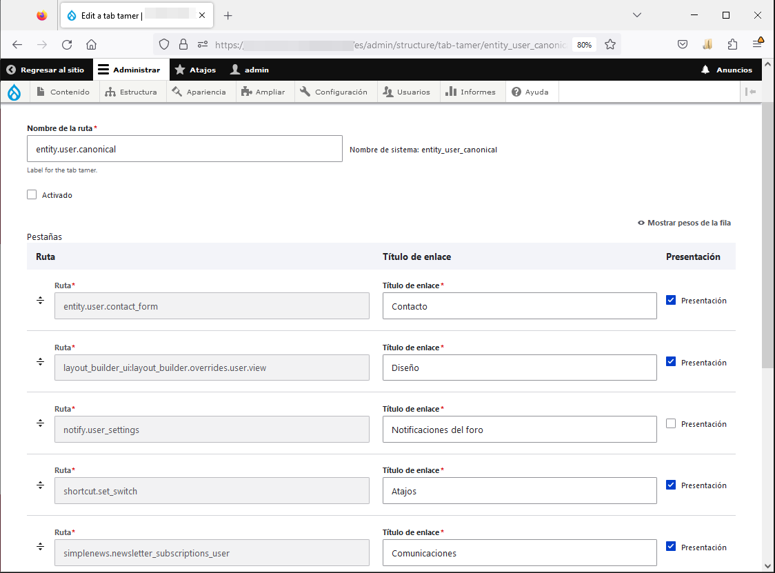Click the tracking protection shield icon
Image resolution: width=775 pixels, height=573 pixels.
164,45
